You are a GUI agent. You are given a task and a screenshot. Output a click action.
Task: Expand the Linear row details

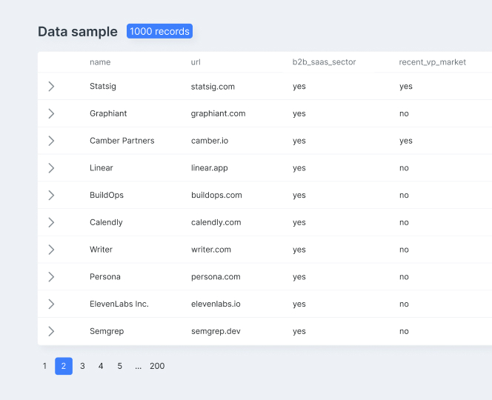point(51,168)
